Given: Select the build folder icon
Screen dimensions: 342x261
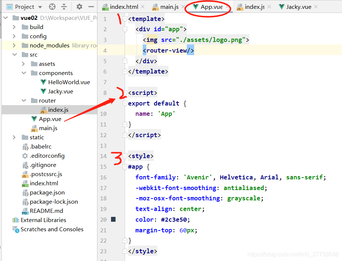Looking at the screenshot, I should (25, 27).
